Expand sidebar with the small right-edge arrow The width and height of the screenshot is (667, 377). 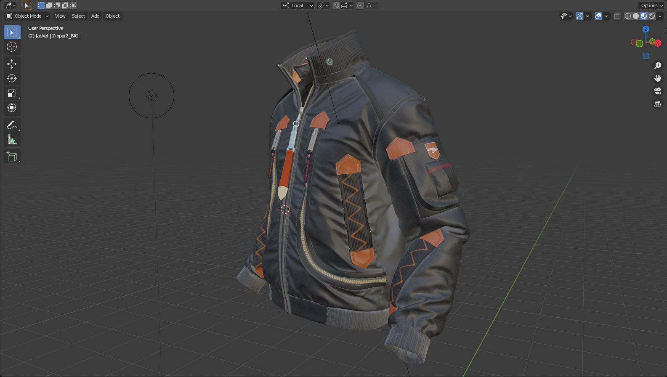click(x=665, y=30)
